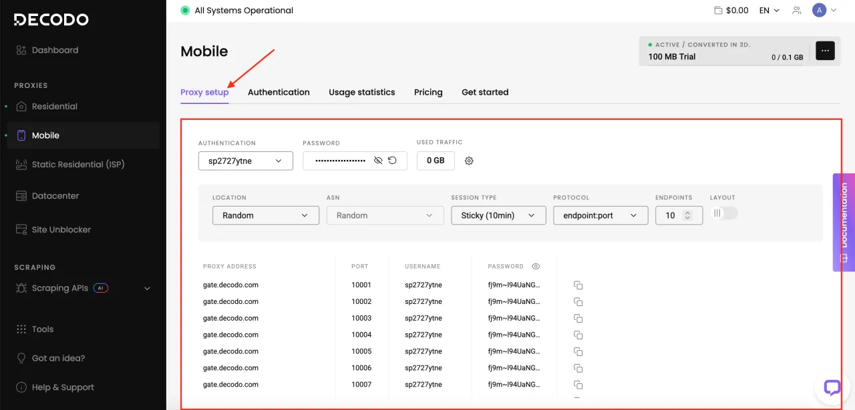Go to Residential proxies in sidebar

point(55,107)
